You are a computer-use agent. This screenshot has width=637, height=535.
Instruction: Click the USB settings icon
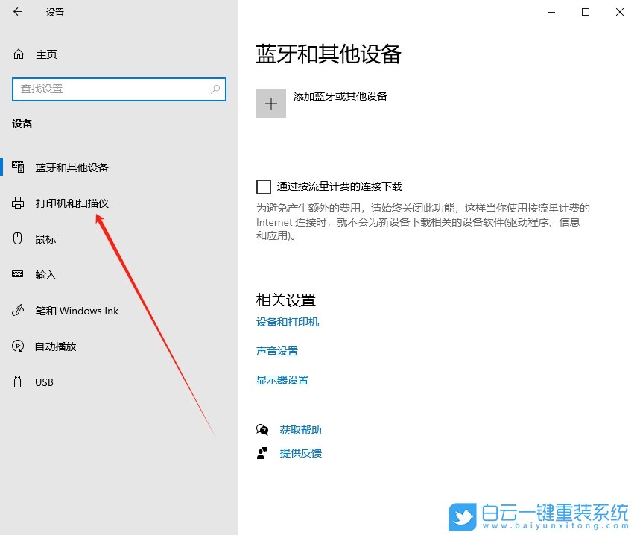[16, 382]
